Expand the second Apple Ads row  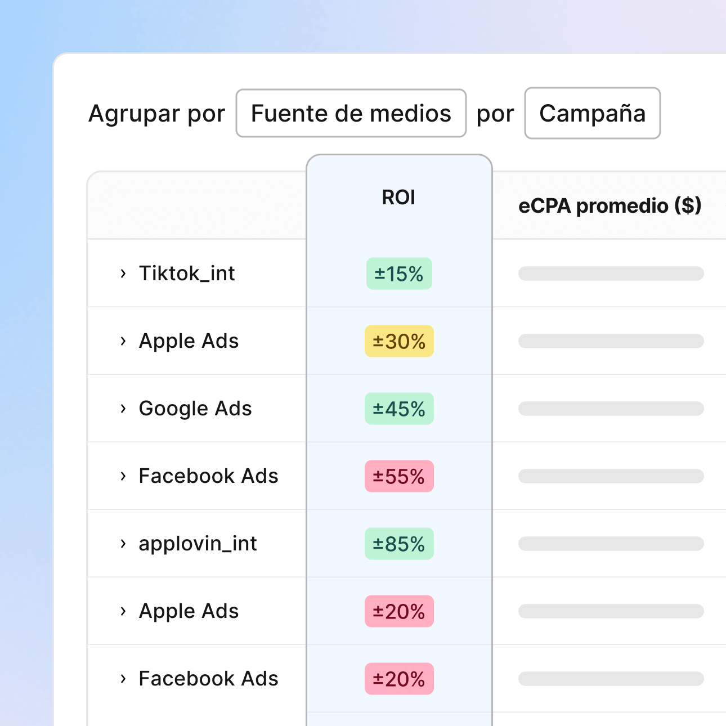tap(123, 611)
